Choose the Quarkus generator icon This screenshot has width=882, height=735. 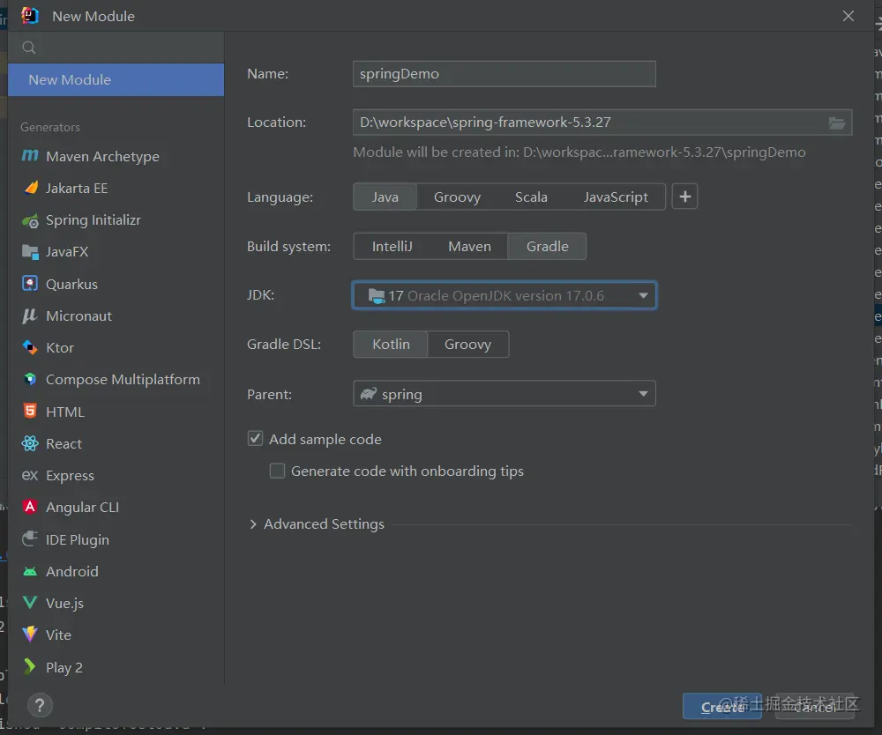tap(30, 284)
